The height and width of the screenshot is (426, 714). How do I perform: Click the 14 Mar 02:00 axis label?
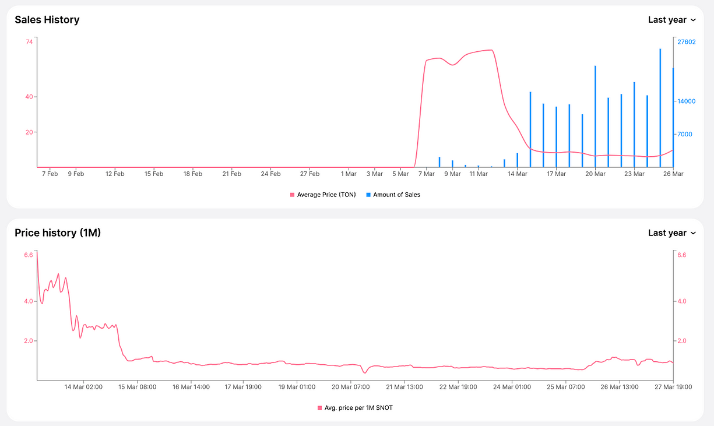point(83,386)
